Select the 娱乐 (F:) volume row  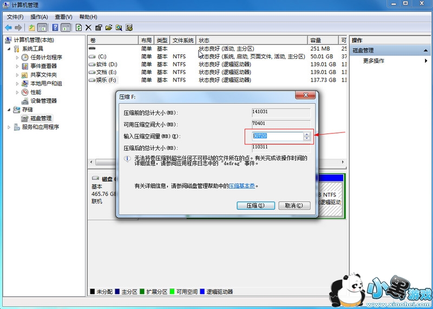[217, 80]
